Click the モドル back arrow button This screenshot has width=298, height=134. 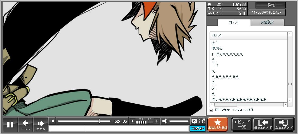point(26,124)
